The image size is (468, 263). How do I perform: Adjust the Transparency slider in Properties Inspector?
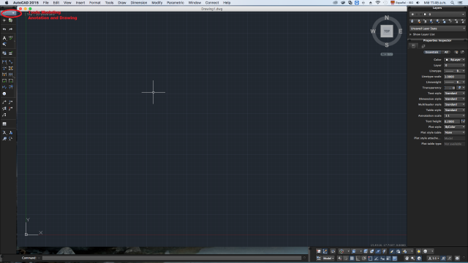point(450,88)
